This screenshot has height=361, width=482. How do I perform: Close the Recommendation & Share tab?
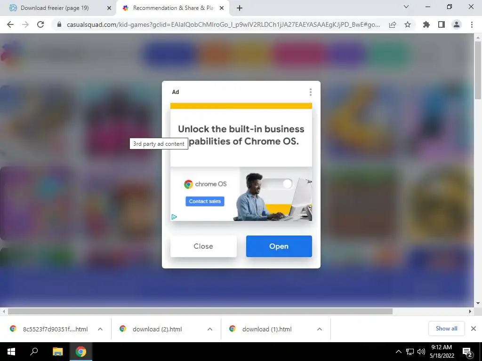point(222,8)
